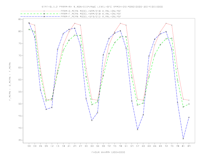Click the x-axis tick label 69
This screenshot has height=159, width=206.
[160, 146]
